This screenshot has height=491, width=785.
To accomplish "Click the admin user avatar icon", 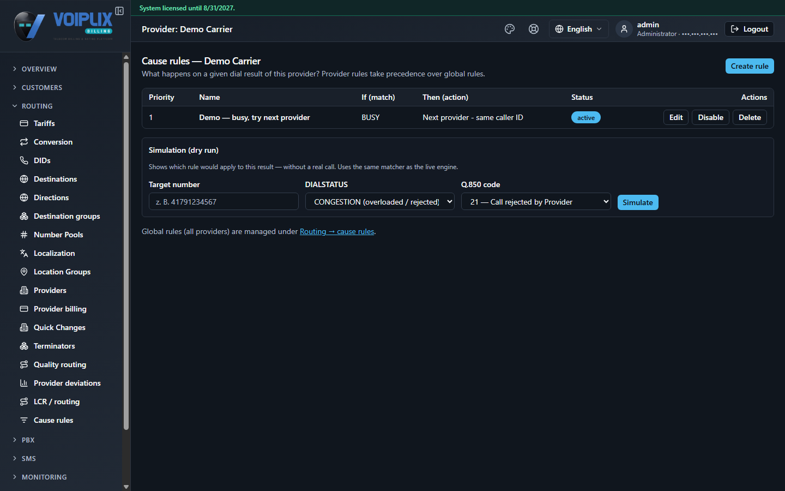I will click(x=624, y=29).
